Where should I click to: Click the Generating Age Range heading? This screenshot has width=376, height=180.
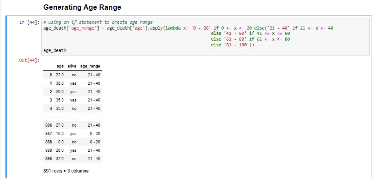coord(82,7)
